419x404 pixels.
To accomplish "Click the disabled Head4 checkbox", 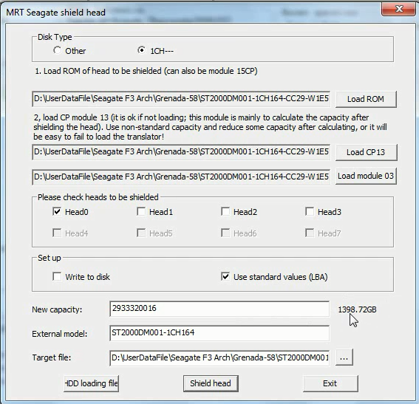I will click(57, 233).
